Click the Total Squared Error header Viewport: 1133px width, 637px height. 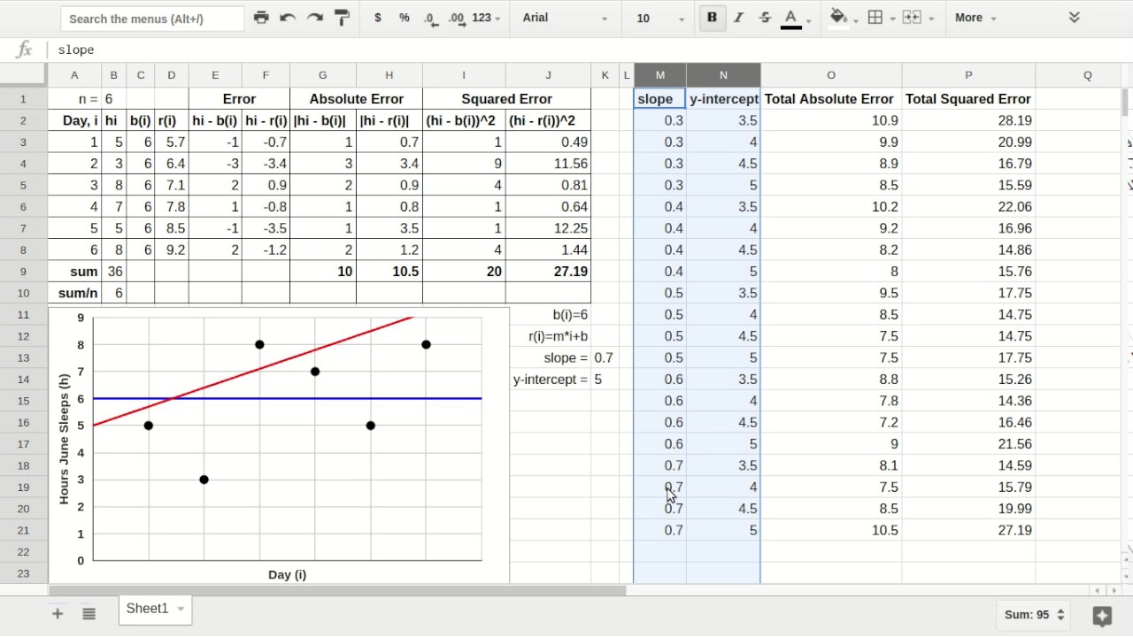click(x=968, y=99)
